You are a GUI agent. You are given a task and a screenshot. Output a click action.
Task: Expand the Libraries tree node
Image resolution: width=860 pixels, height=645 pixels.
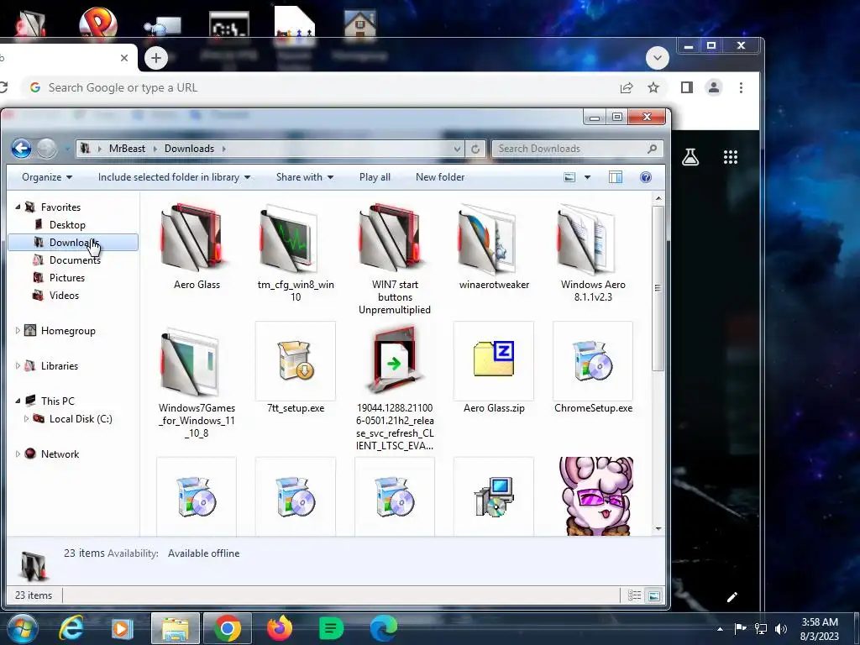(x=18, y=365)
